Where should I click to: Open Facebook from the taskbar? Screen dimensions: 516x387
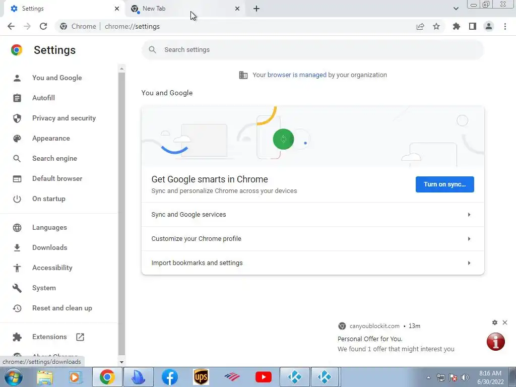[x=170, y=377]
